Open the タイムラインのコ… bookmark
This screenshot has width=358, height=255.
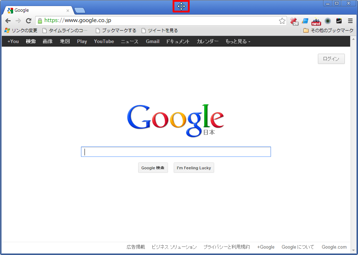65,31
